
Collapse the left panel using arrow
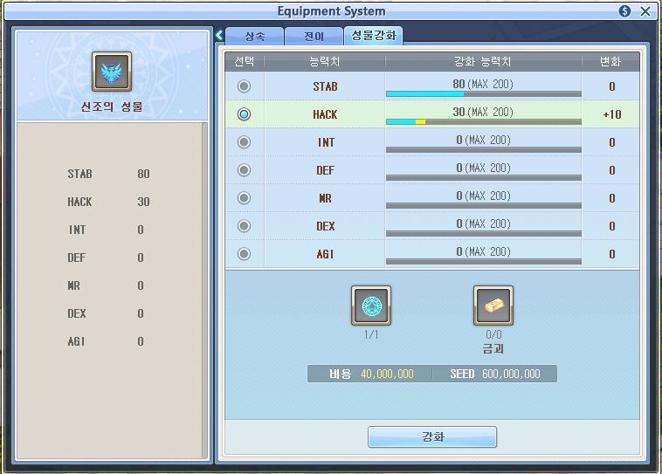(x=219, y=35)
